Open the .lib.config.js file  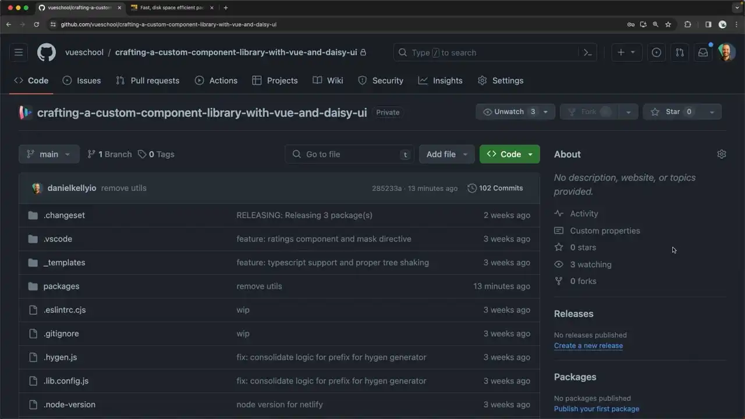point(66,381)
